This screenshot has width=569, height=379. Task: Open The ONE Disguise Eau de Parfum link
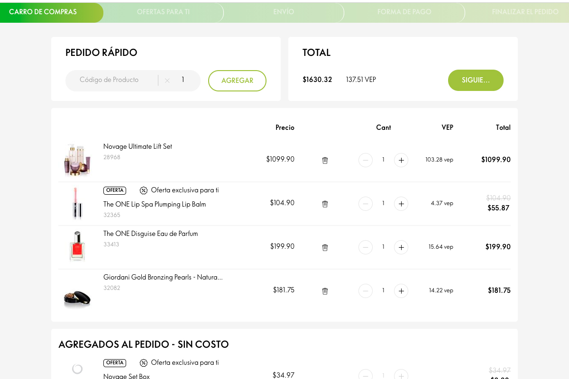(151, 234)
